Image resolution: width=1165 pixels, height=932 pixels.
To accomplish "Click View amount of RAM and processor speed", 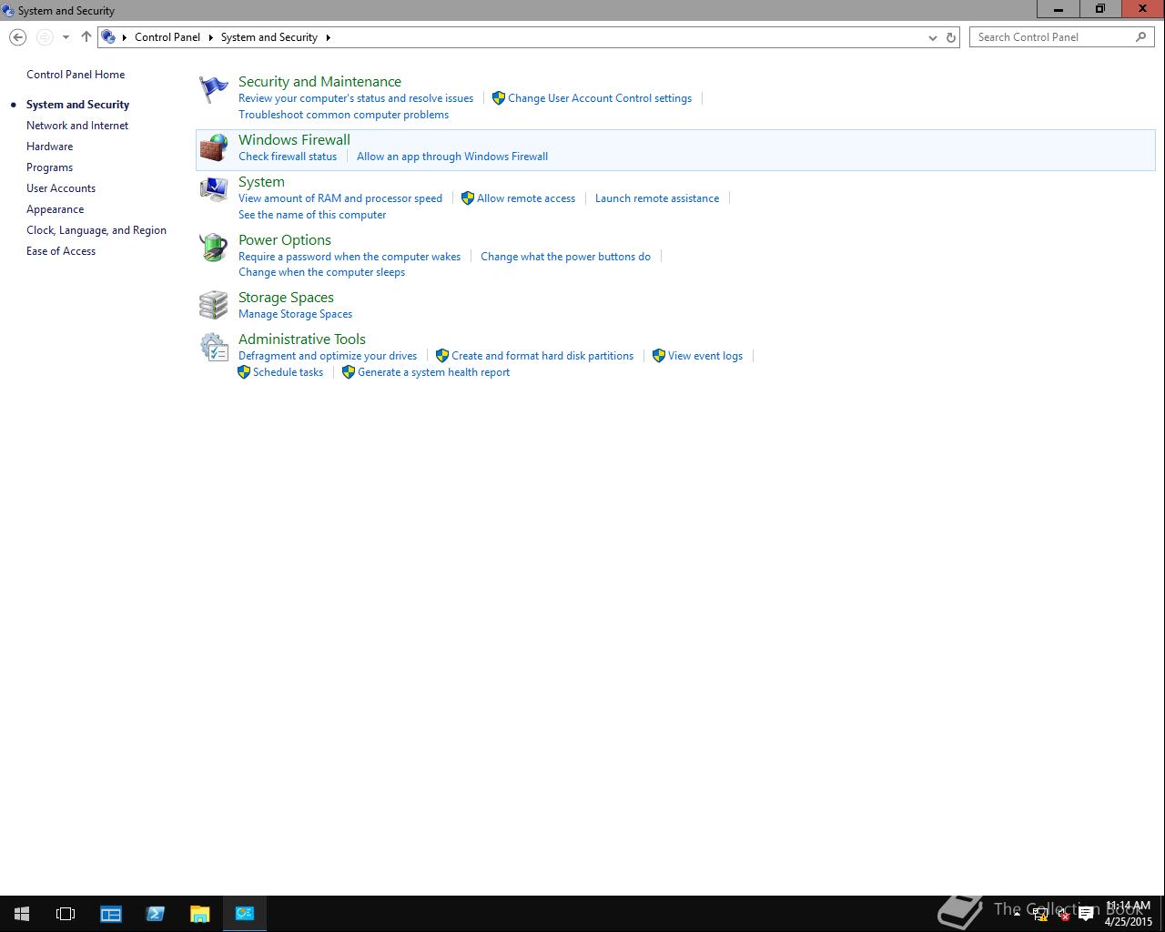I will point(340,198).
